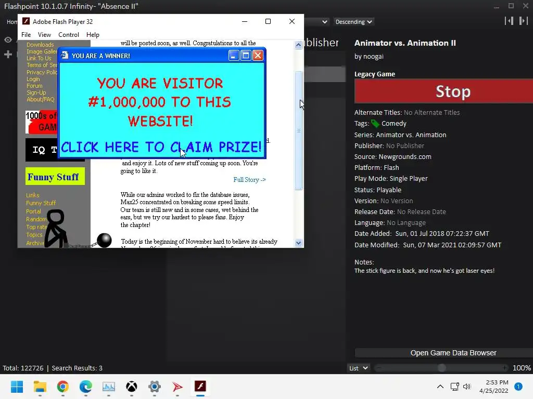Open the Downloads link in the sidebar
Screen dimensions: 533x399
[40, 45]
